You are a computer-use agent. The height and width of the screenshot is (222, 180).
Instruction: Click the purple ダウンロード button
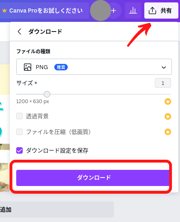pyautogui.click(x=93, y=178)
